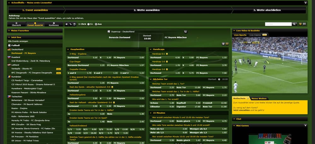
Task: Open Dortmund - FC Bayern match
Action: pos(24,53)
